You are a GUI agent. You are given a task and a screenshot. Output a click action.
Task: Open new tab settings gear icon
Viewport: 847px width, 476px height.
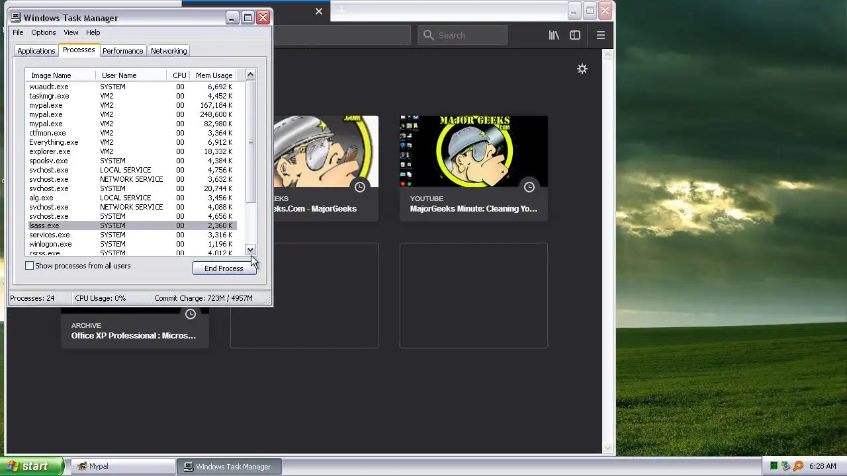(x=582, y=69)
